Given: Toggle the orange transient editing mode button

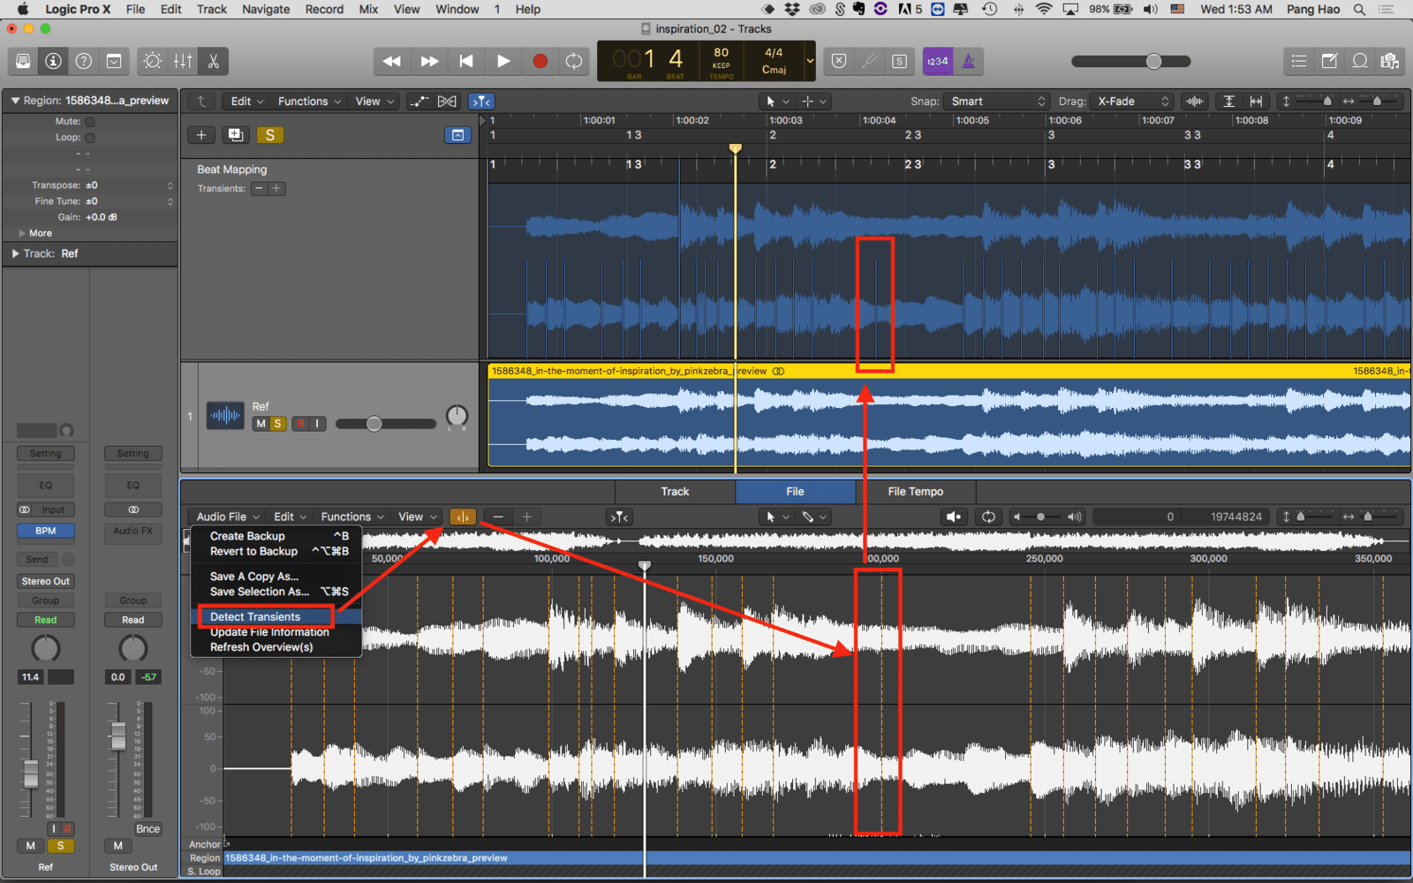Looking at the screenshot, I should point(463,517).
